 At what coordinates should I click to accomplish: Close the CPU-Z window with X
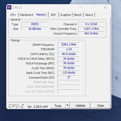pyautogui.click(x=105, y=8)
